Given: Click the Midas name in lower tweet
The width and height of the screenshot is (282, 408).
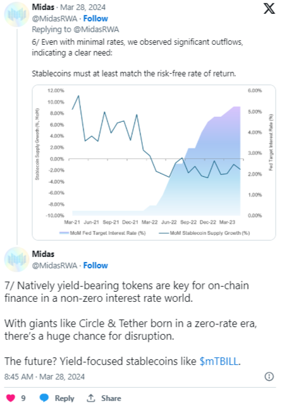Looking at the screenshot, I should 43,254.
